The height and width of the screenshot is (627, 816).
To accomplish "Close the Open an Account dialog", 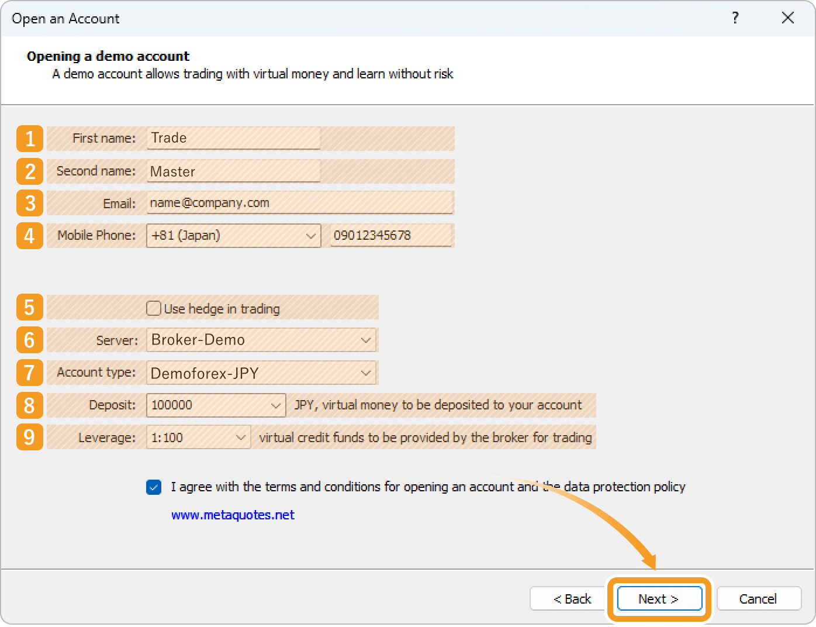I will click(x=787, y=18).
